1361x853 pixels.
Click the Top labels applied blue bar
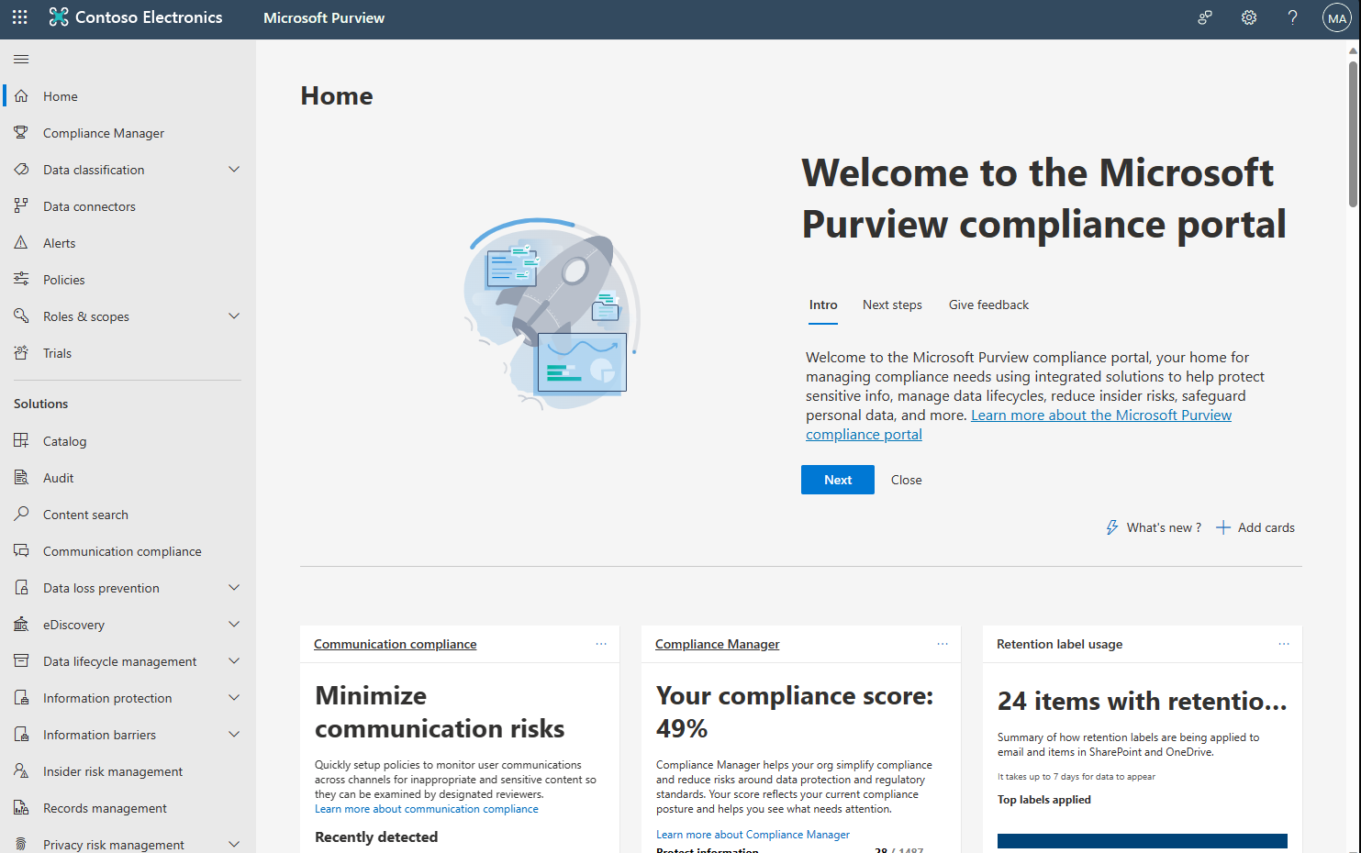[1143, 841]
